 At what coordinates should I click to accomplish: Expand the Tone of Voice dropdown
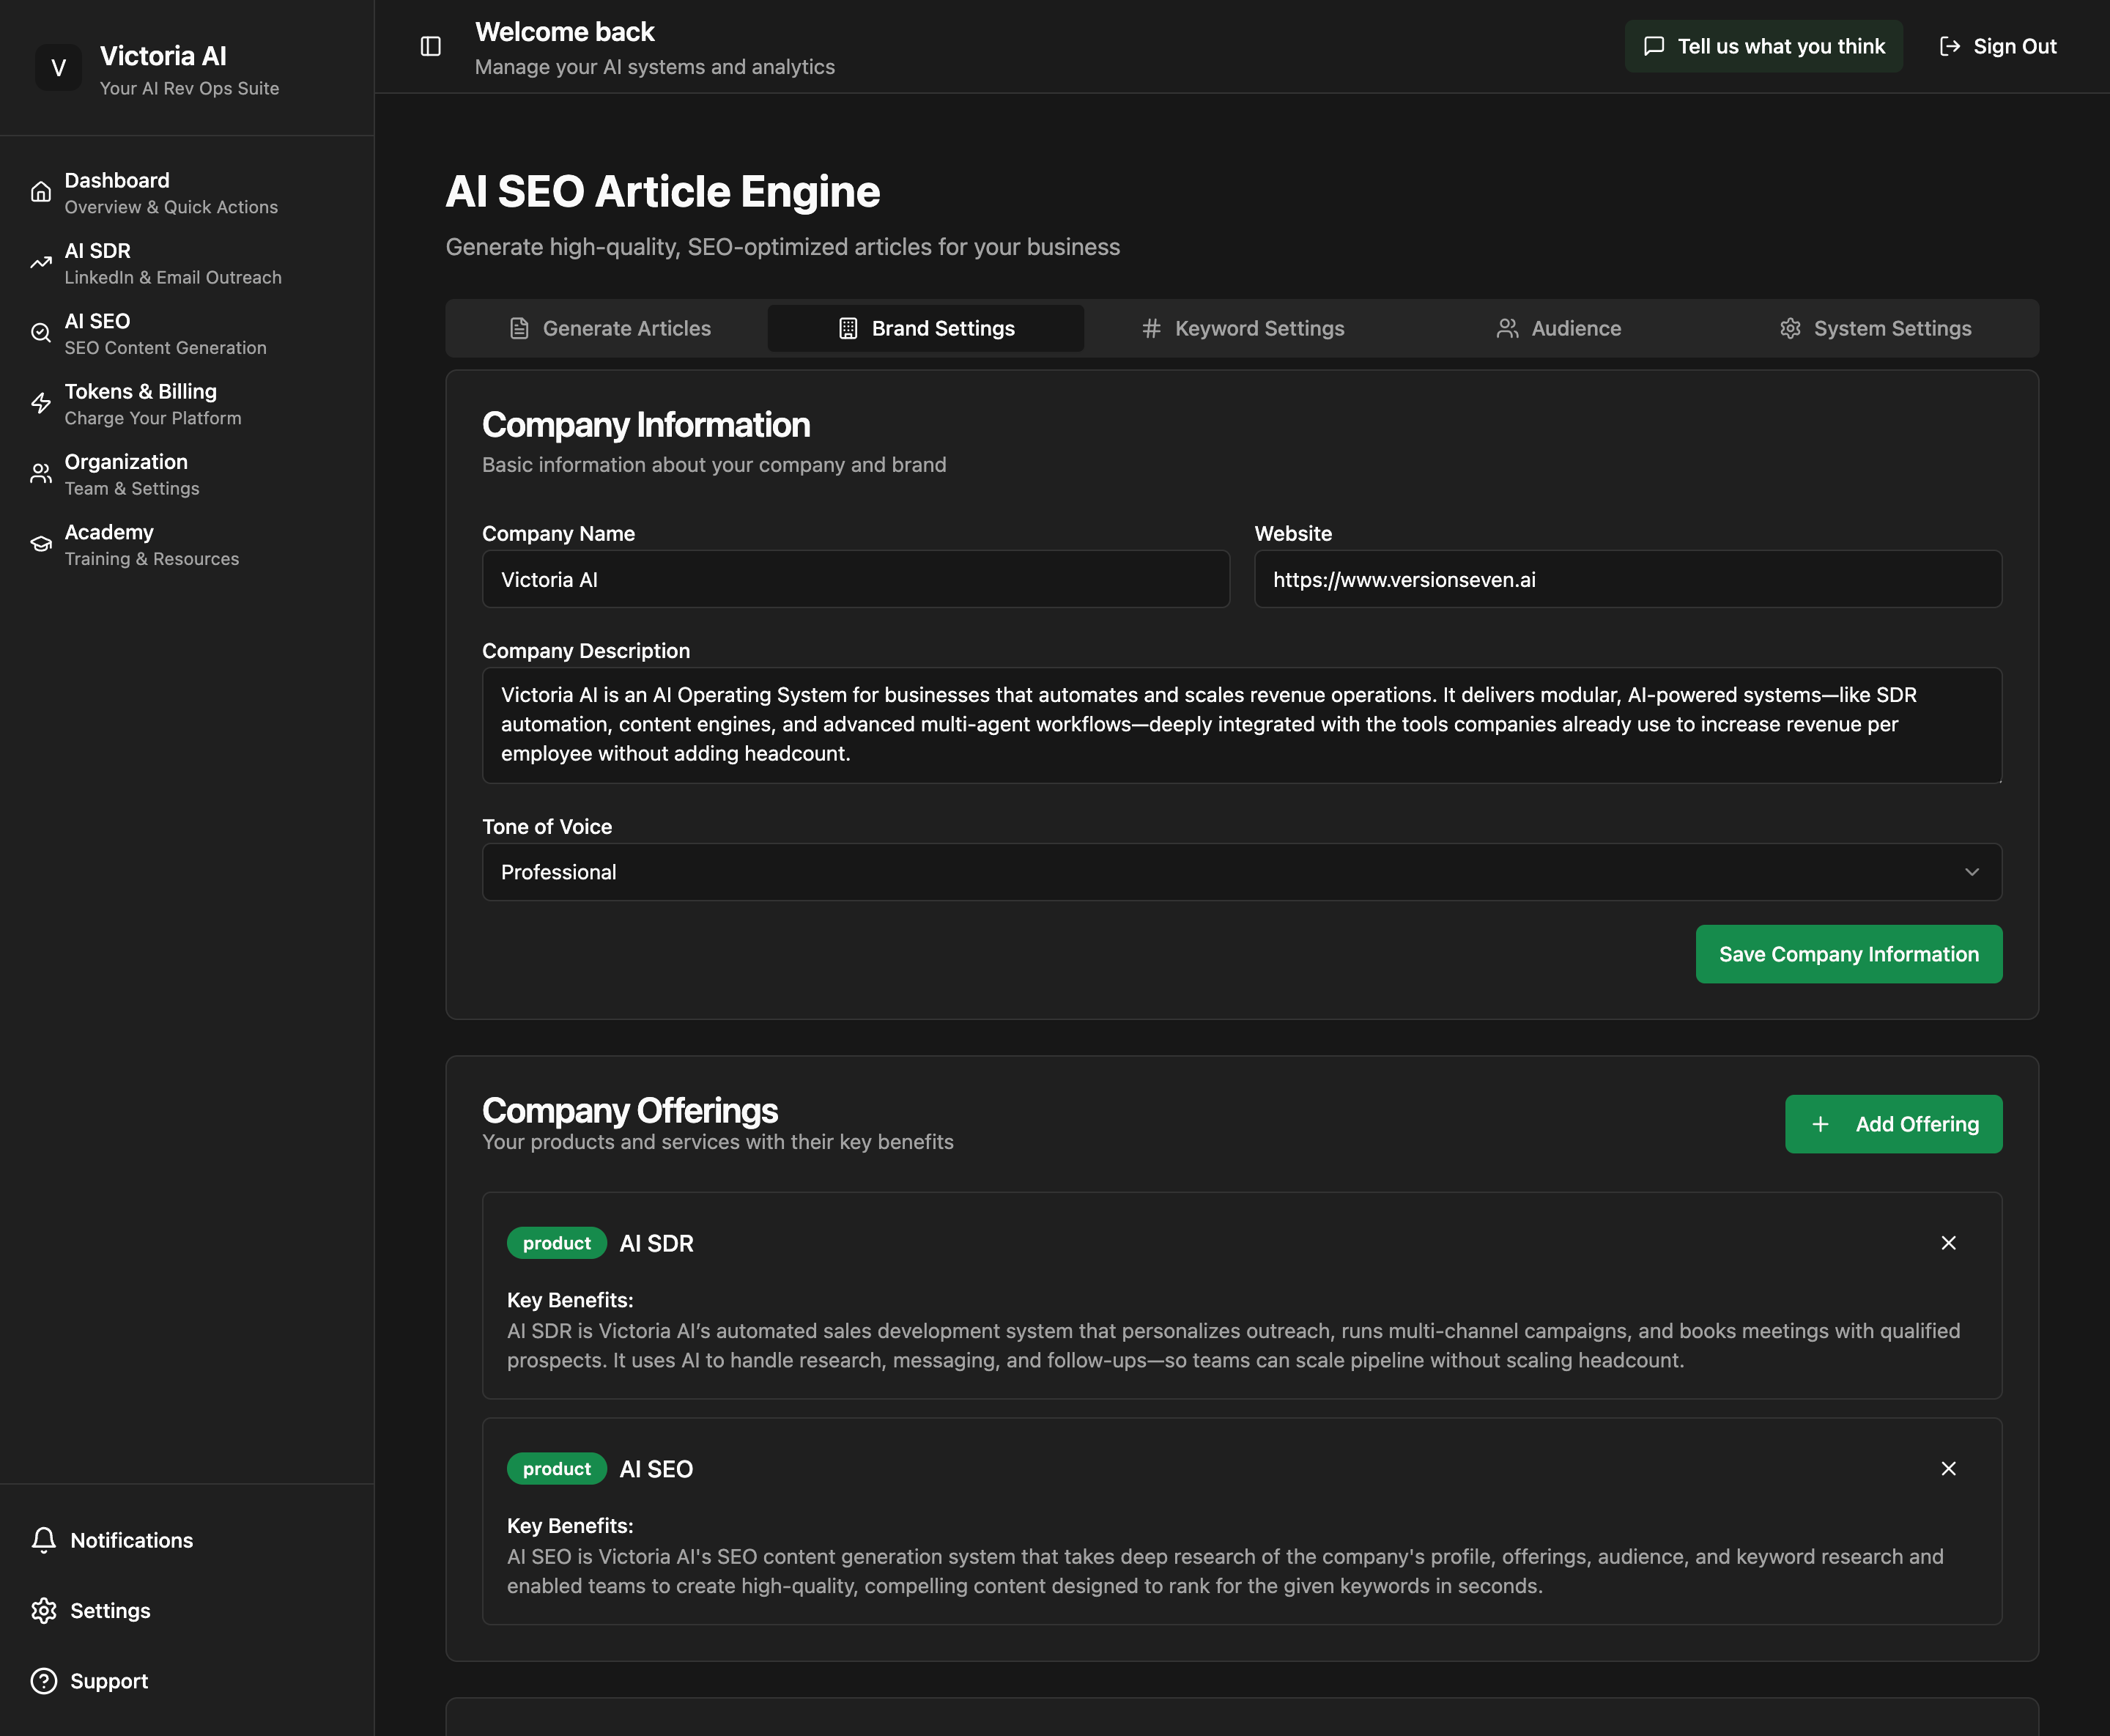point(1241,872)
